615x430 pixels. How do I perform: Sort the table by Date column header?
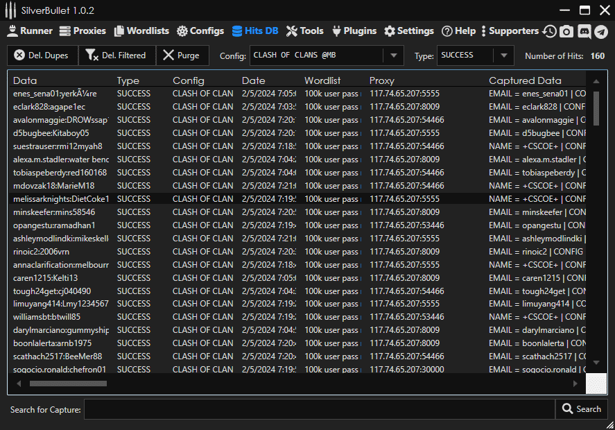tap(254, 80)
